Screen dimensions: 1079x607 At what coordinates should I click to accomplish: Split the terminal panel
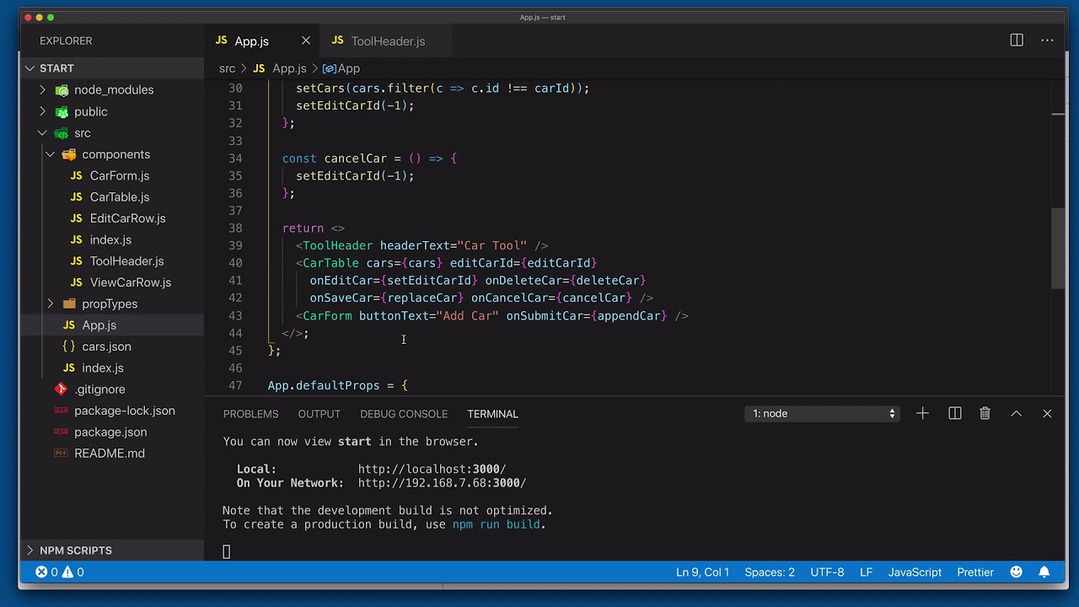pos(954,413)
